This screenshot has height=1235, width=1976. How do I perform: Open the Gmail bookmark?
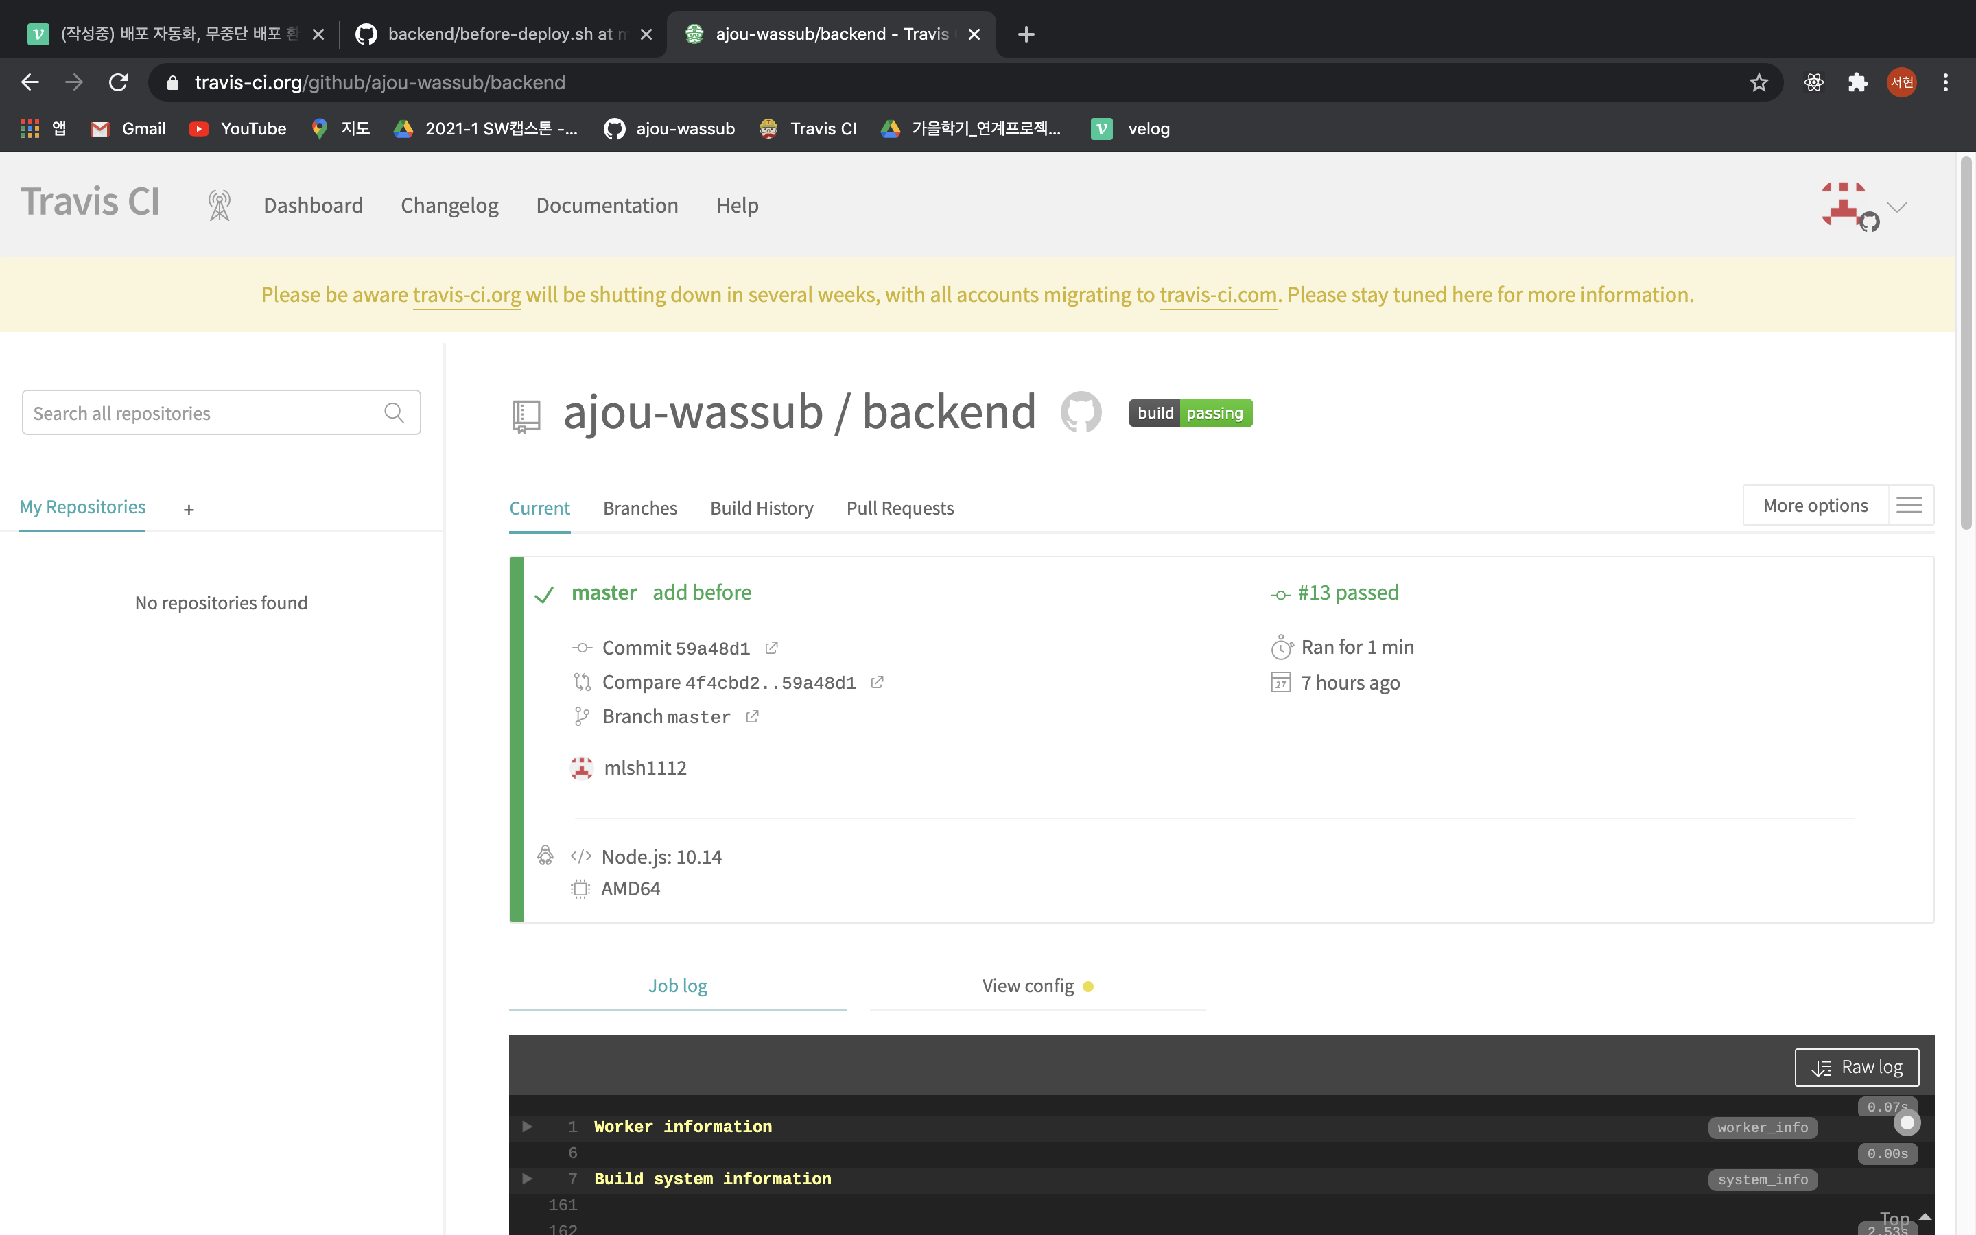tap(128, 128)
